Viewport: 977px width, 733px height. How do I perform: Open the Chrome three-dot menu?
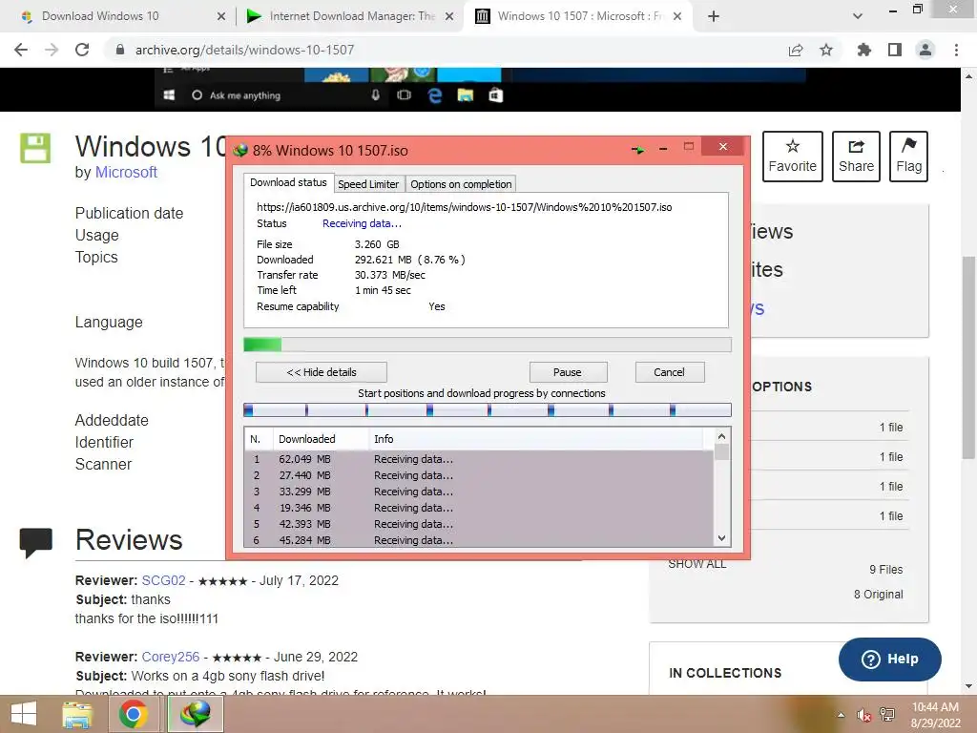click(x=956, y=50)
